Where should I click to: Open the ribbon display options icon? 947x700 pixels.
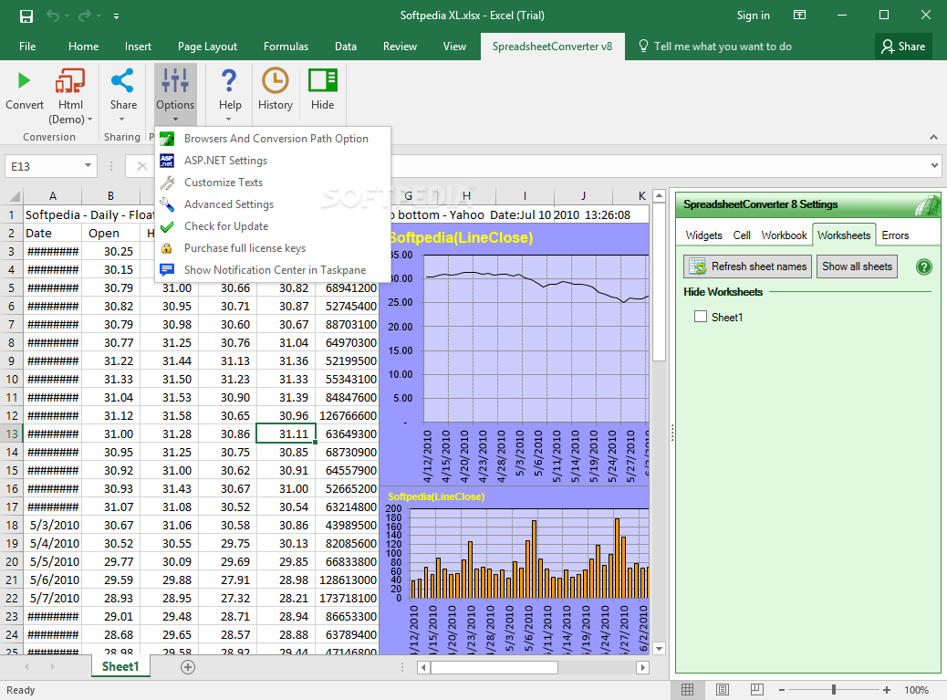[799, 16]
